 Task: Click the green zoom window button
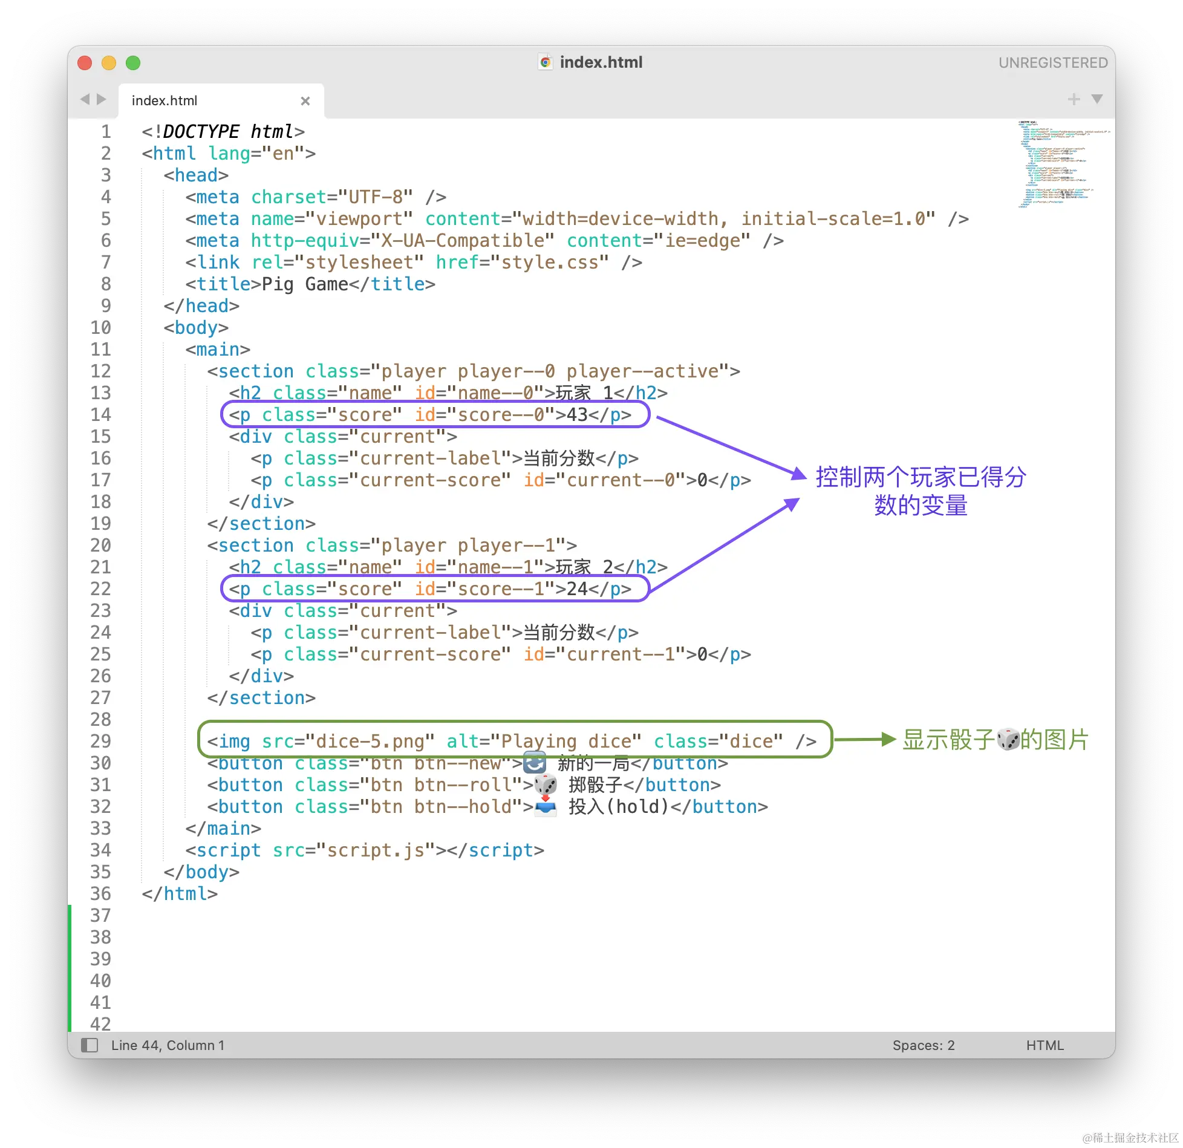(x=133, y=63)
